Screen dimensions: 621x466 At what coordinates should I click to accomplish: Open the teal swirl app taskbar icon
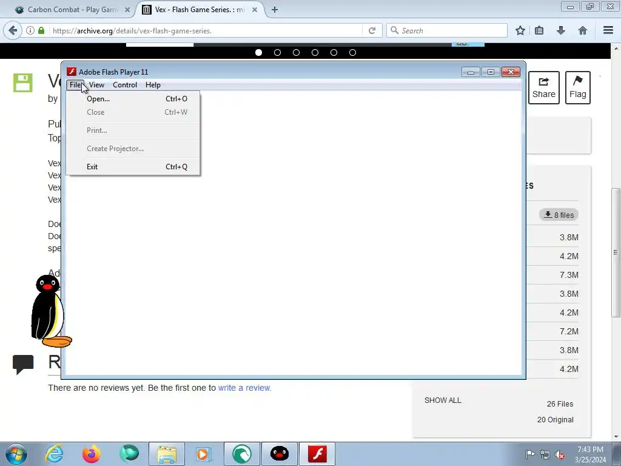tap(242, 454)
